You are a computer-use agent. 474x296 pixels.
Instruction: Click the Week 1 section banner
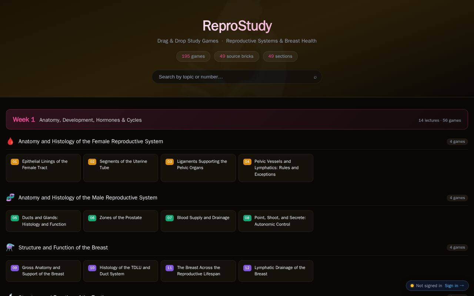click(237, 120)
